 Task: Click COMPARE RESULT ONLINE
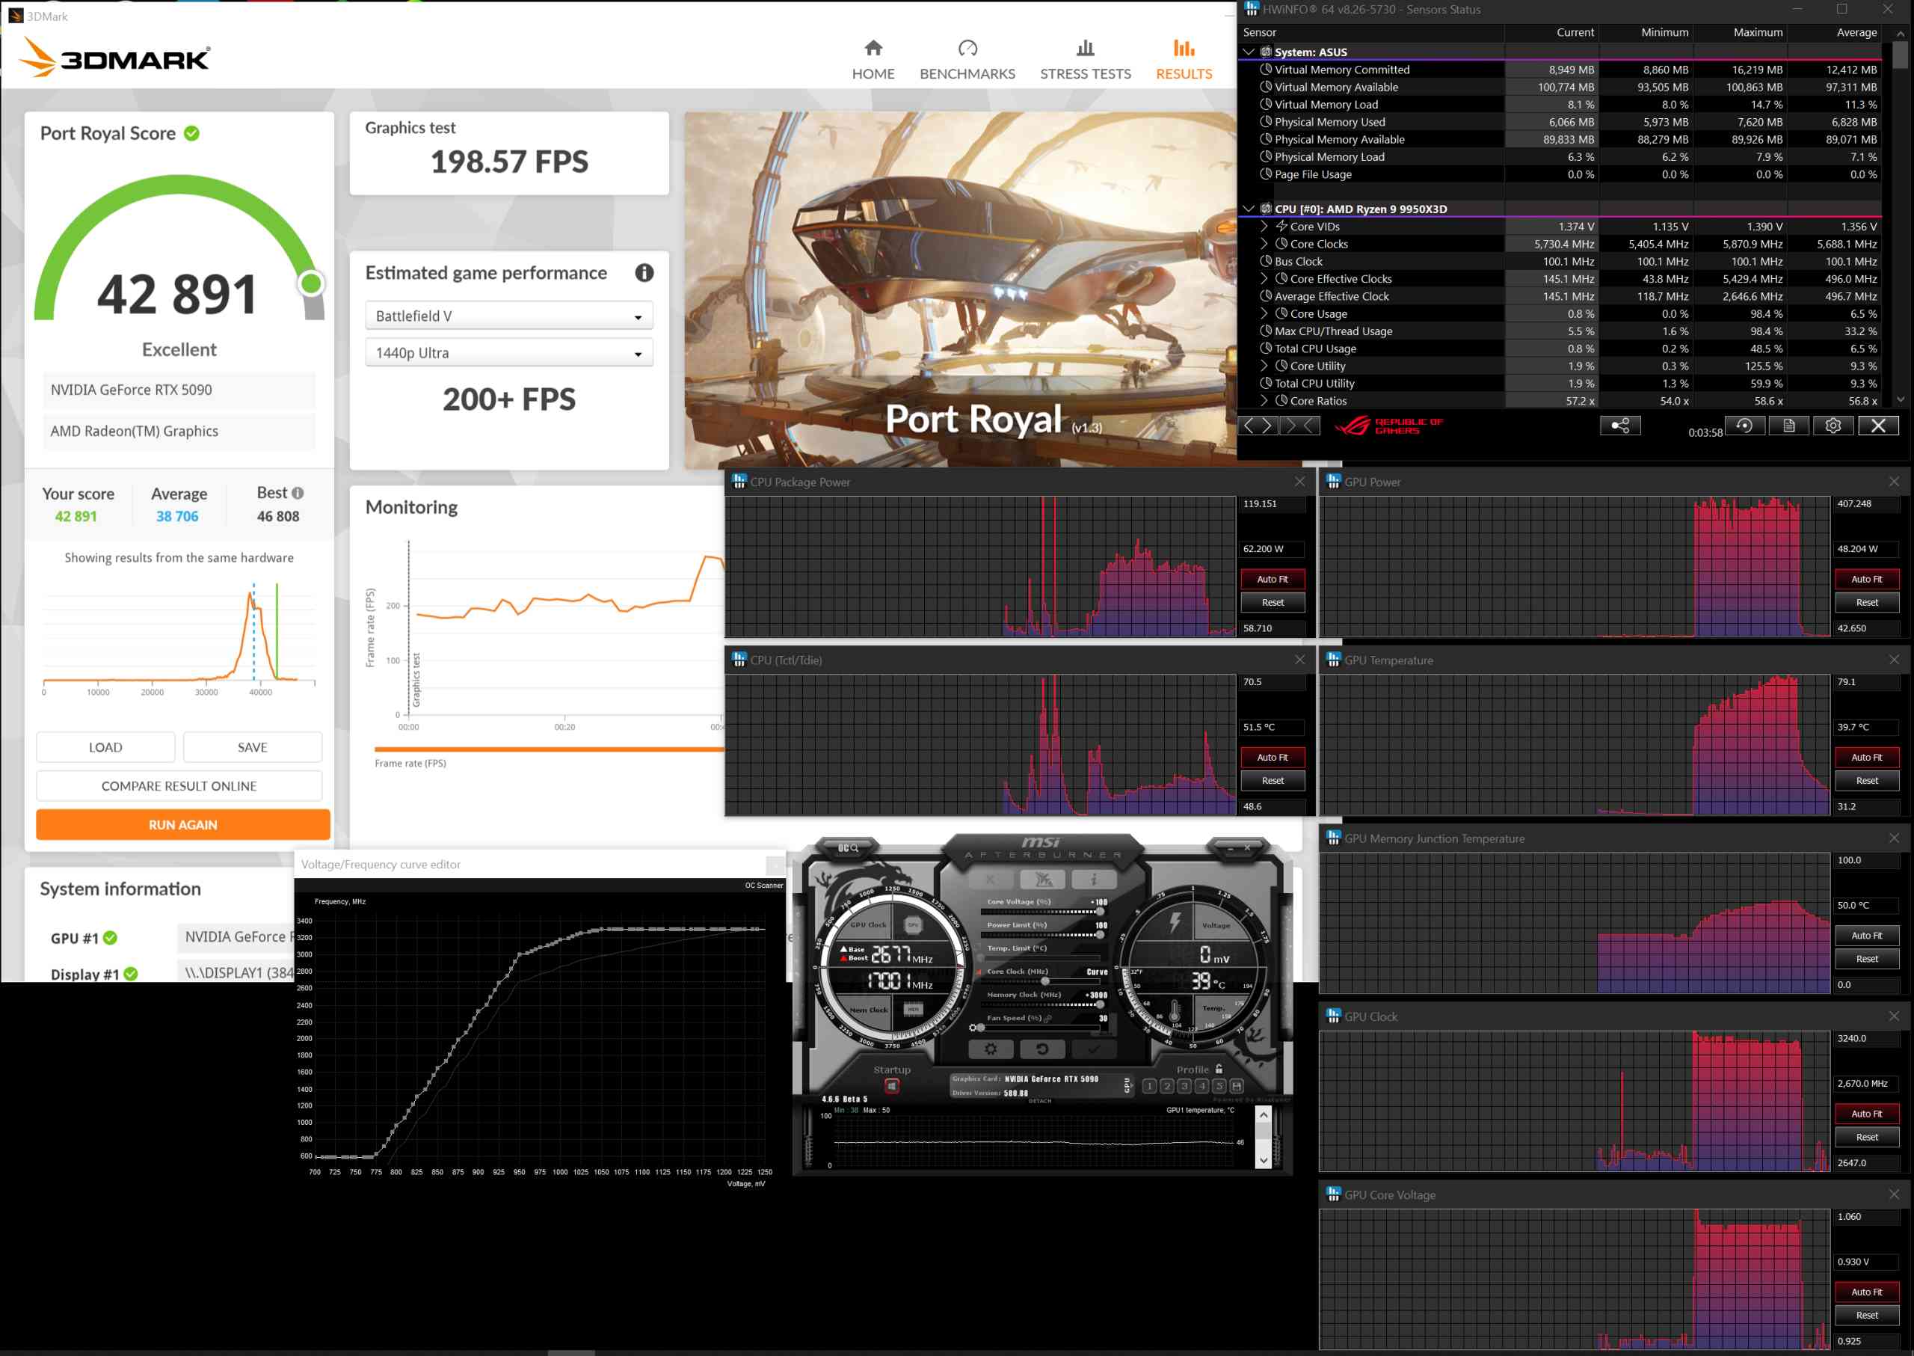coord(179,786)
